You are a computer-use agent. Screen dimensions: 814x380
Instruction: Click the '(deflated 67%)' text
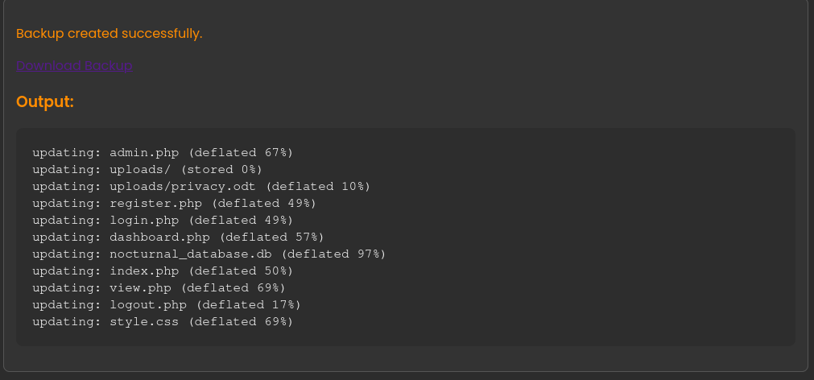click(241, 152)
